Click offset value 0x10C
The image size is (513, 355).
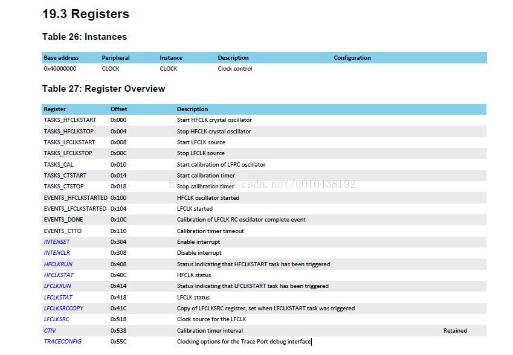118,220
